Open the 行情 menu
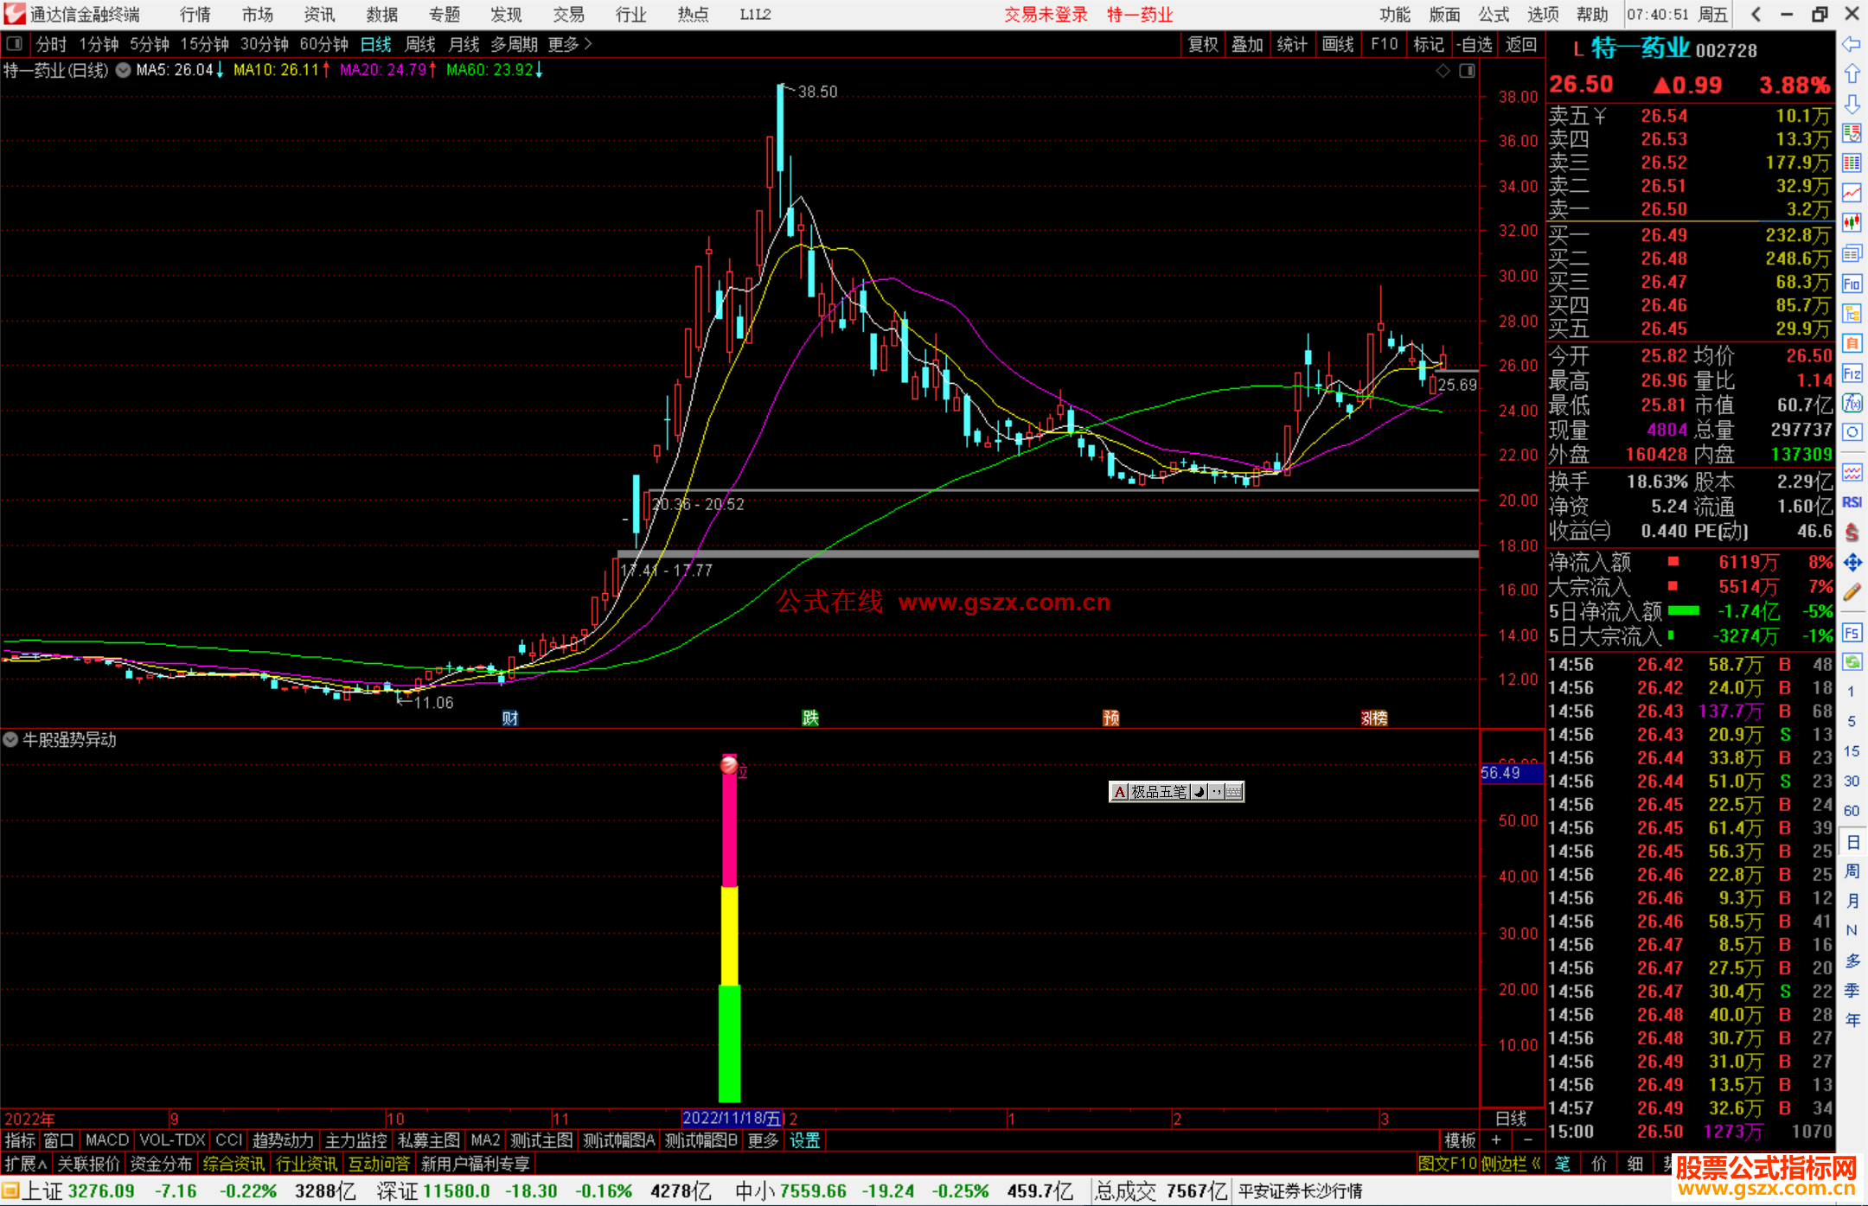Viewport: 1868px width, 1206px height. [195, 15]
